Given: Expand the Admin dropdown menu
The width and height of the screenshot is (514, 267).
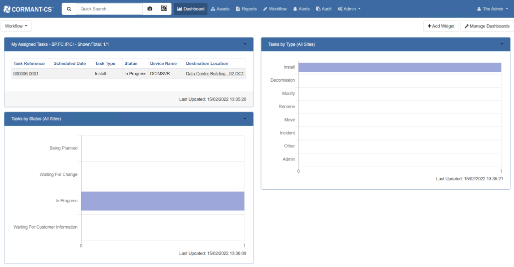Looking at the screenshot, I should click(x=349, y=9).
